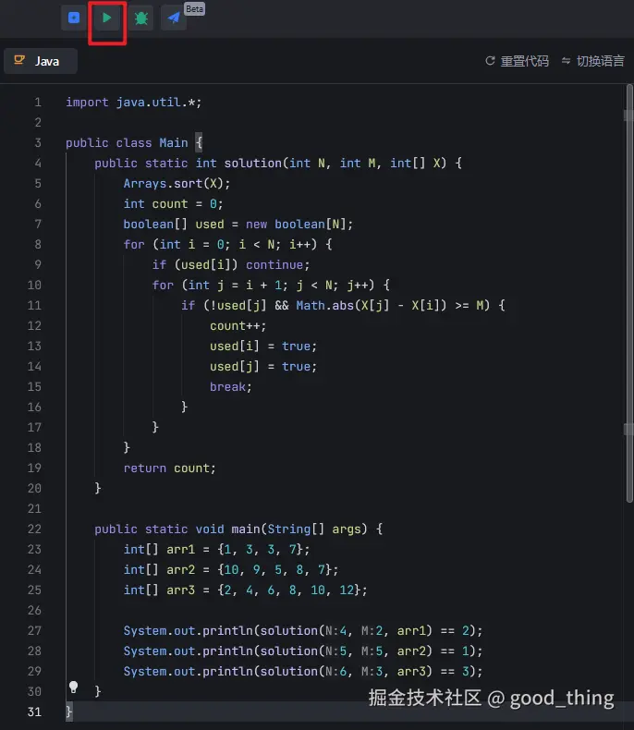Click 'int[] arr2' array declaration
This screenshot has height=730, width=634.
[231, 569]
